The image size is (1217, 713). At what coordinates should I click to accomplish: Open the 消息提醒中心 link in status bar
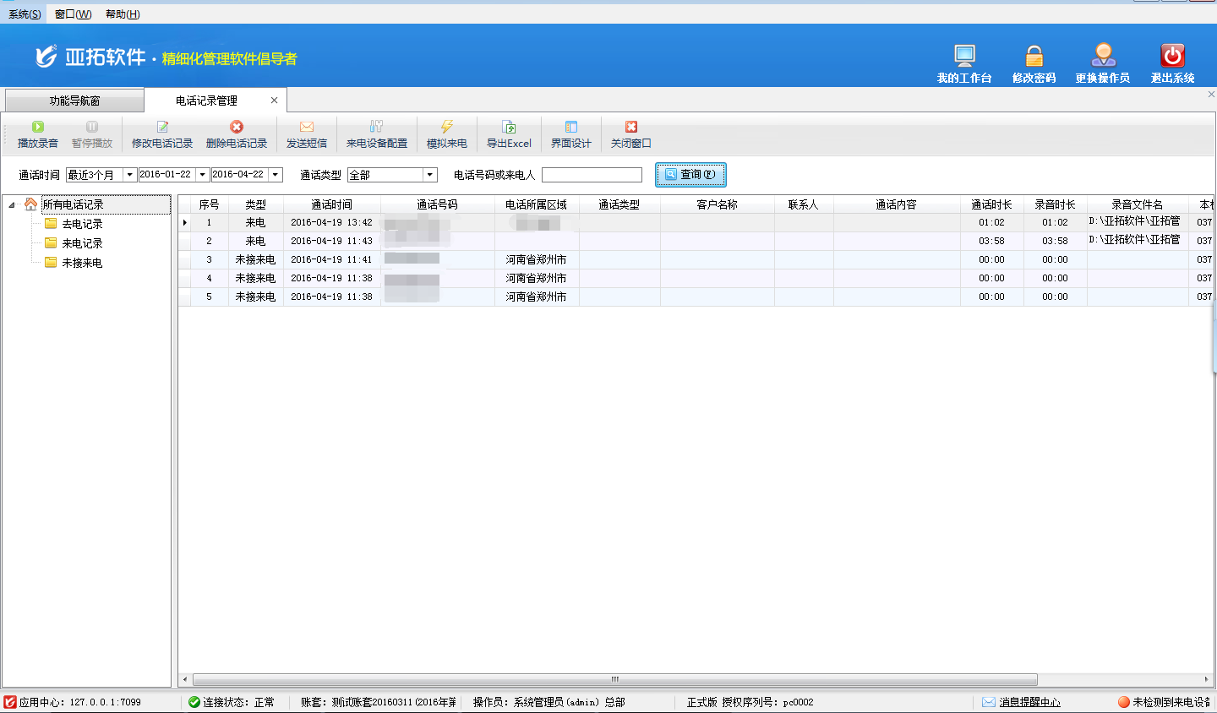(1029, 702)
